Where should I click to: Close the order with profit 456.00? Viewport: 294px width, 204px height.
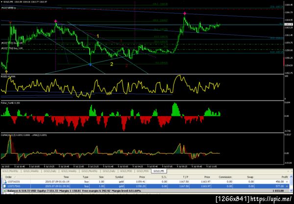click(287, 182)
